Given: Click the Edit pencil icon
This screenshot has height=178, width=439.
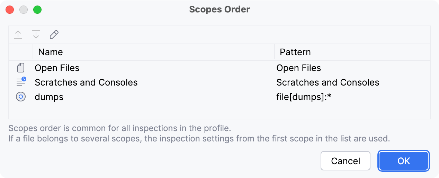Looking at the screenshot, I should 54,34.
